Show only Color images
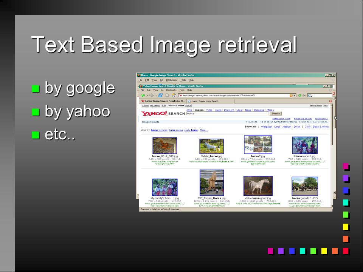The image size is (363, 272). [307, 127]
